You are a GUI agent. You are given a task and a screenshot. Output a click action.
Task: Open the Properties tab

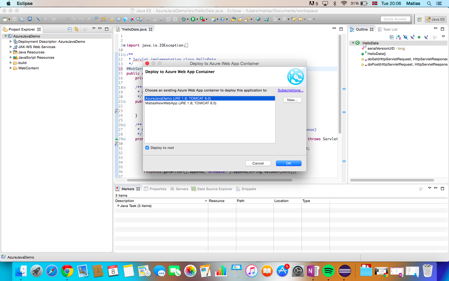pos(155,189)
